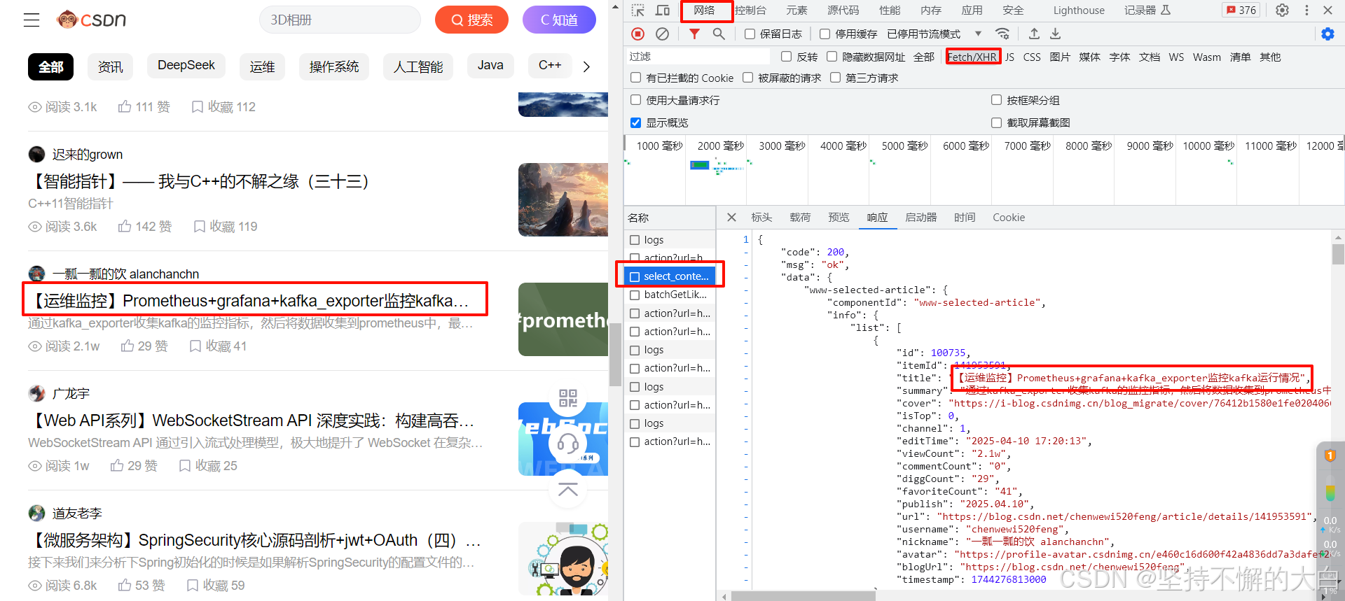Open DevTools three-dot customize menu
The width and height of the screenshot is (1345, 601).
coord(1306,10)
